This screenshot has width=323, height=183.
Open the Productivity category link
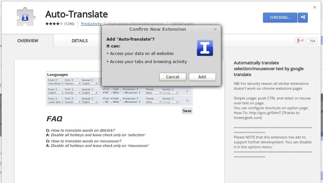[x=91, y=24]
